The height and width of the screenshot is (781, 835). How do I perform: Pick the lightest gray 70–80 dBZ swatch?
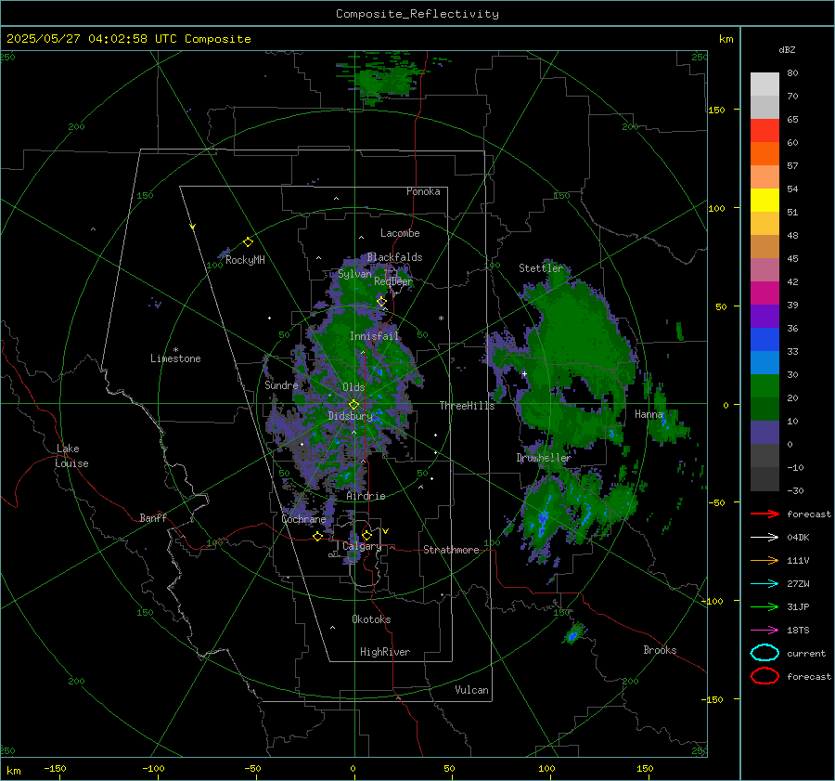click(764, 84)
